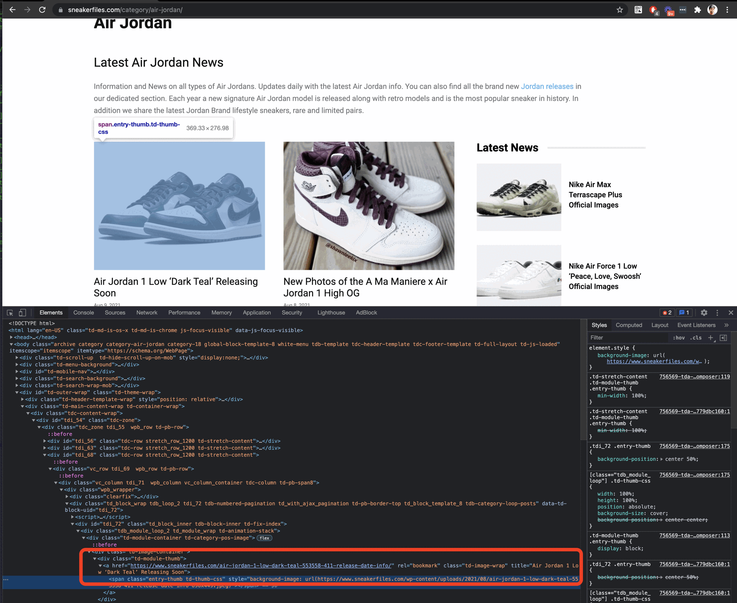Go back to the previous page
This screenshot has width=737, height=603.
(x=12, y=10)
